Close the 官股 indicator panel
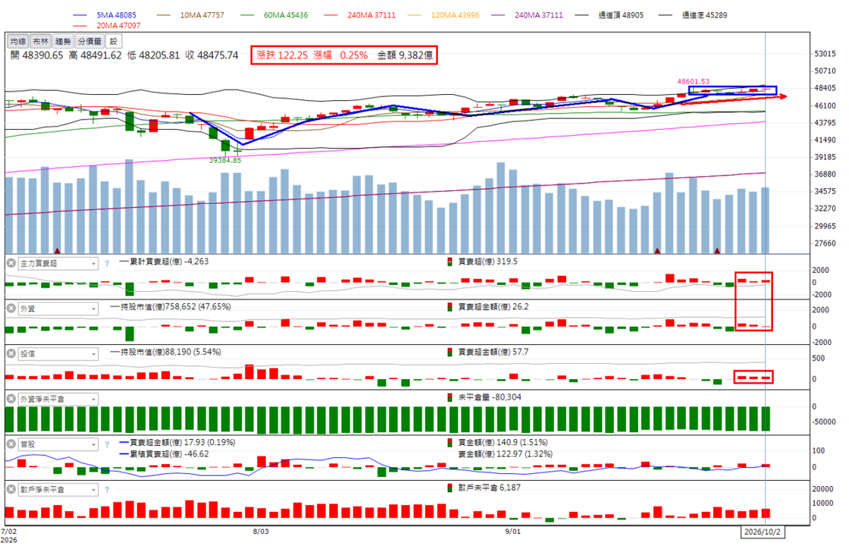849x546 pixels. click(11, 444)
